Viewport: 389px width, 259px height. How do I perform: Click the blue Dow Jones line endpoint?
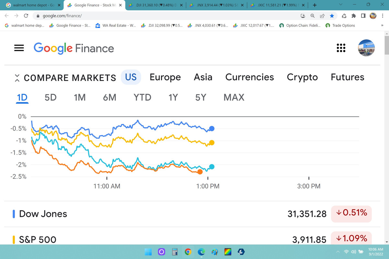212,129
